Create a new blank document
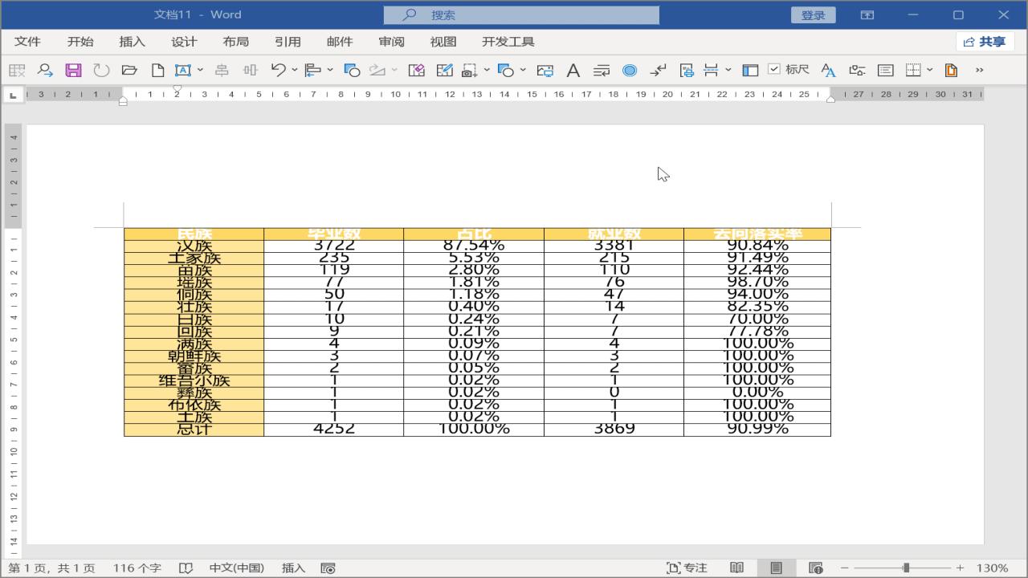1028x578 pixels. (157, 71)
